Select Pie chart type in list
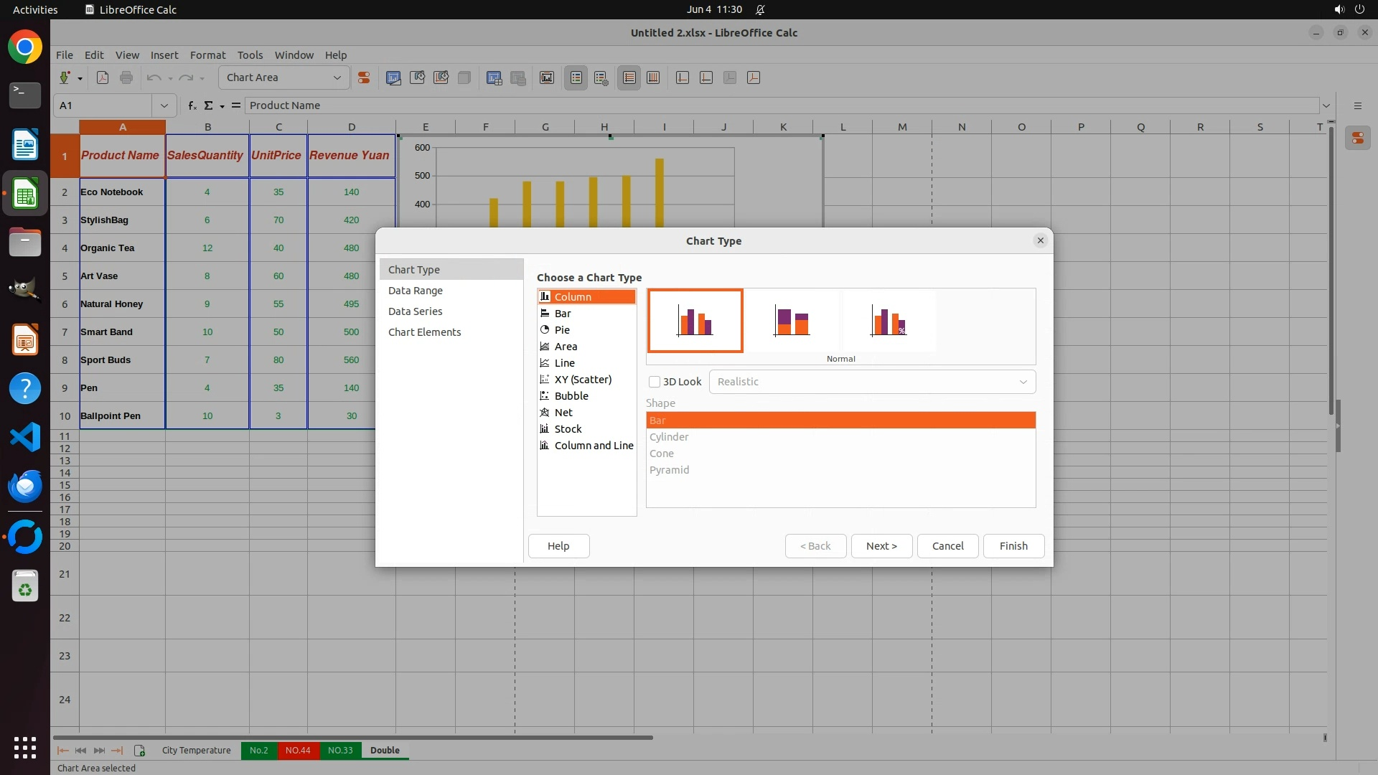1378x775 pixels. coord(562,330)
